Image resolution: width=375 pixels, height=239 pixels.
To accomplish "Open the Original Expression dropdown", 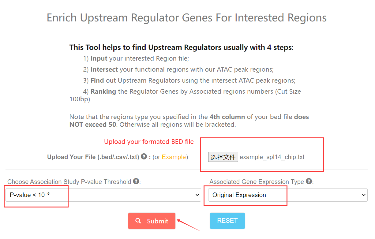I will click(x=287, y=195).
